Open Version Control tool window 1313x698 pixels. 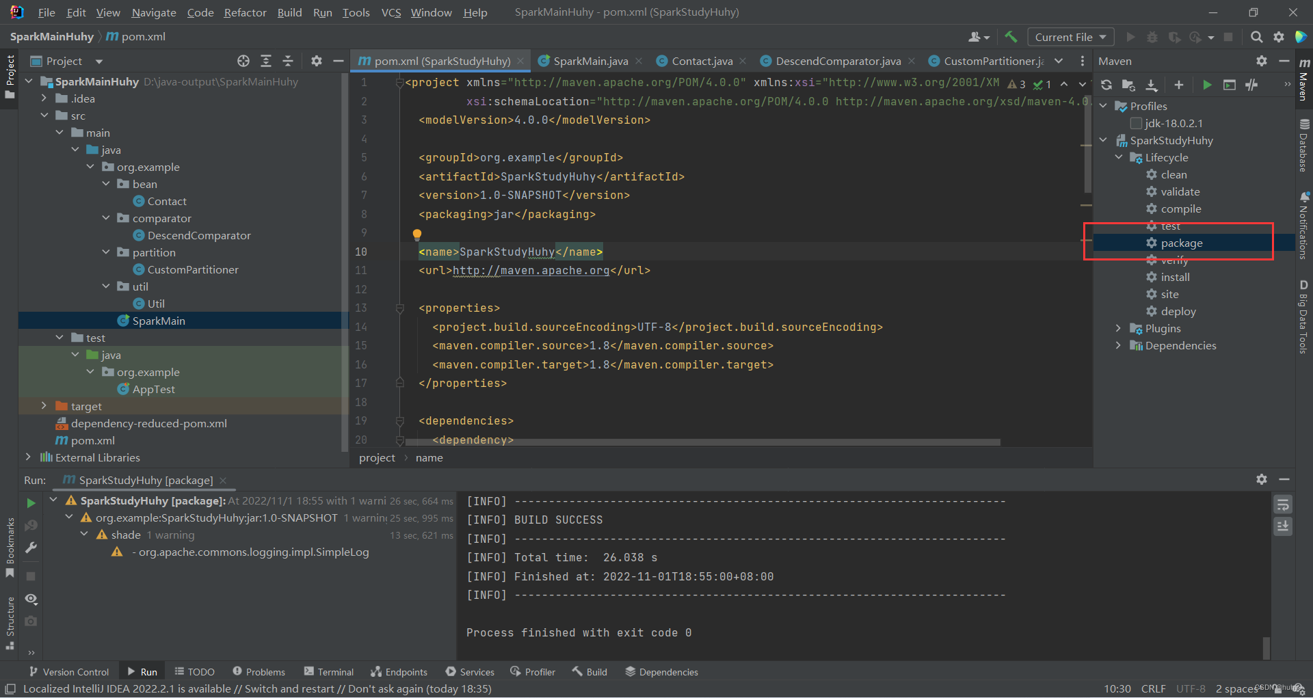[x=68, y=672]
